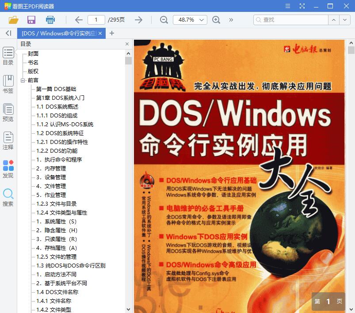Collapse the sidebar with the left-bar arrow icon
This screenshot has width=355, height=313.
click(x=8, y=33)
